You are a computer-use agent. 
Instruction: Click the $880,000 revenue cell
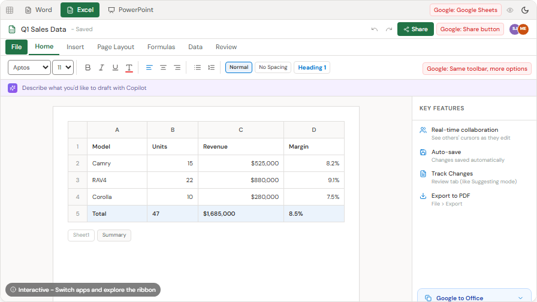click(241, 180)
